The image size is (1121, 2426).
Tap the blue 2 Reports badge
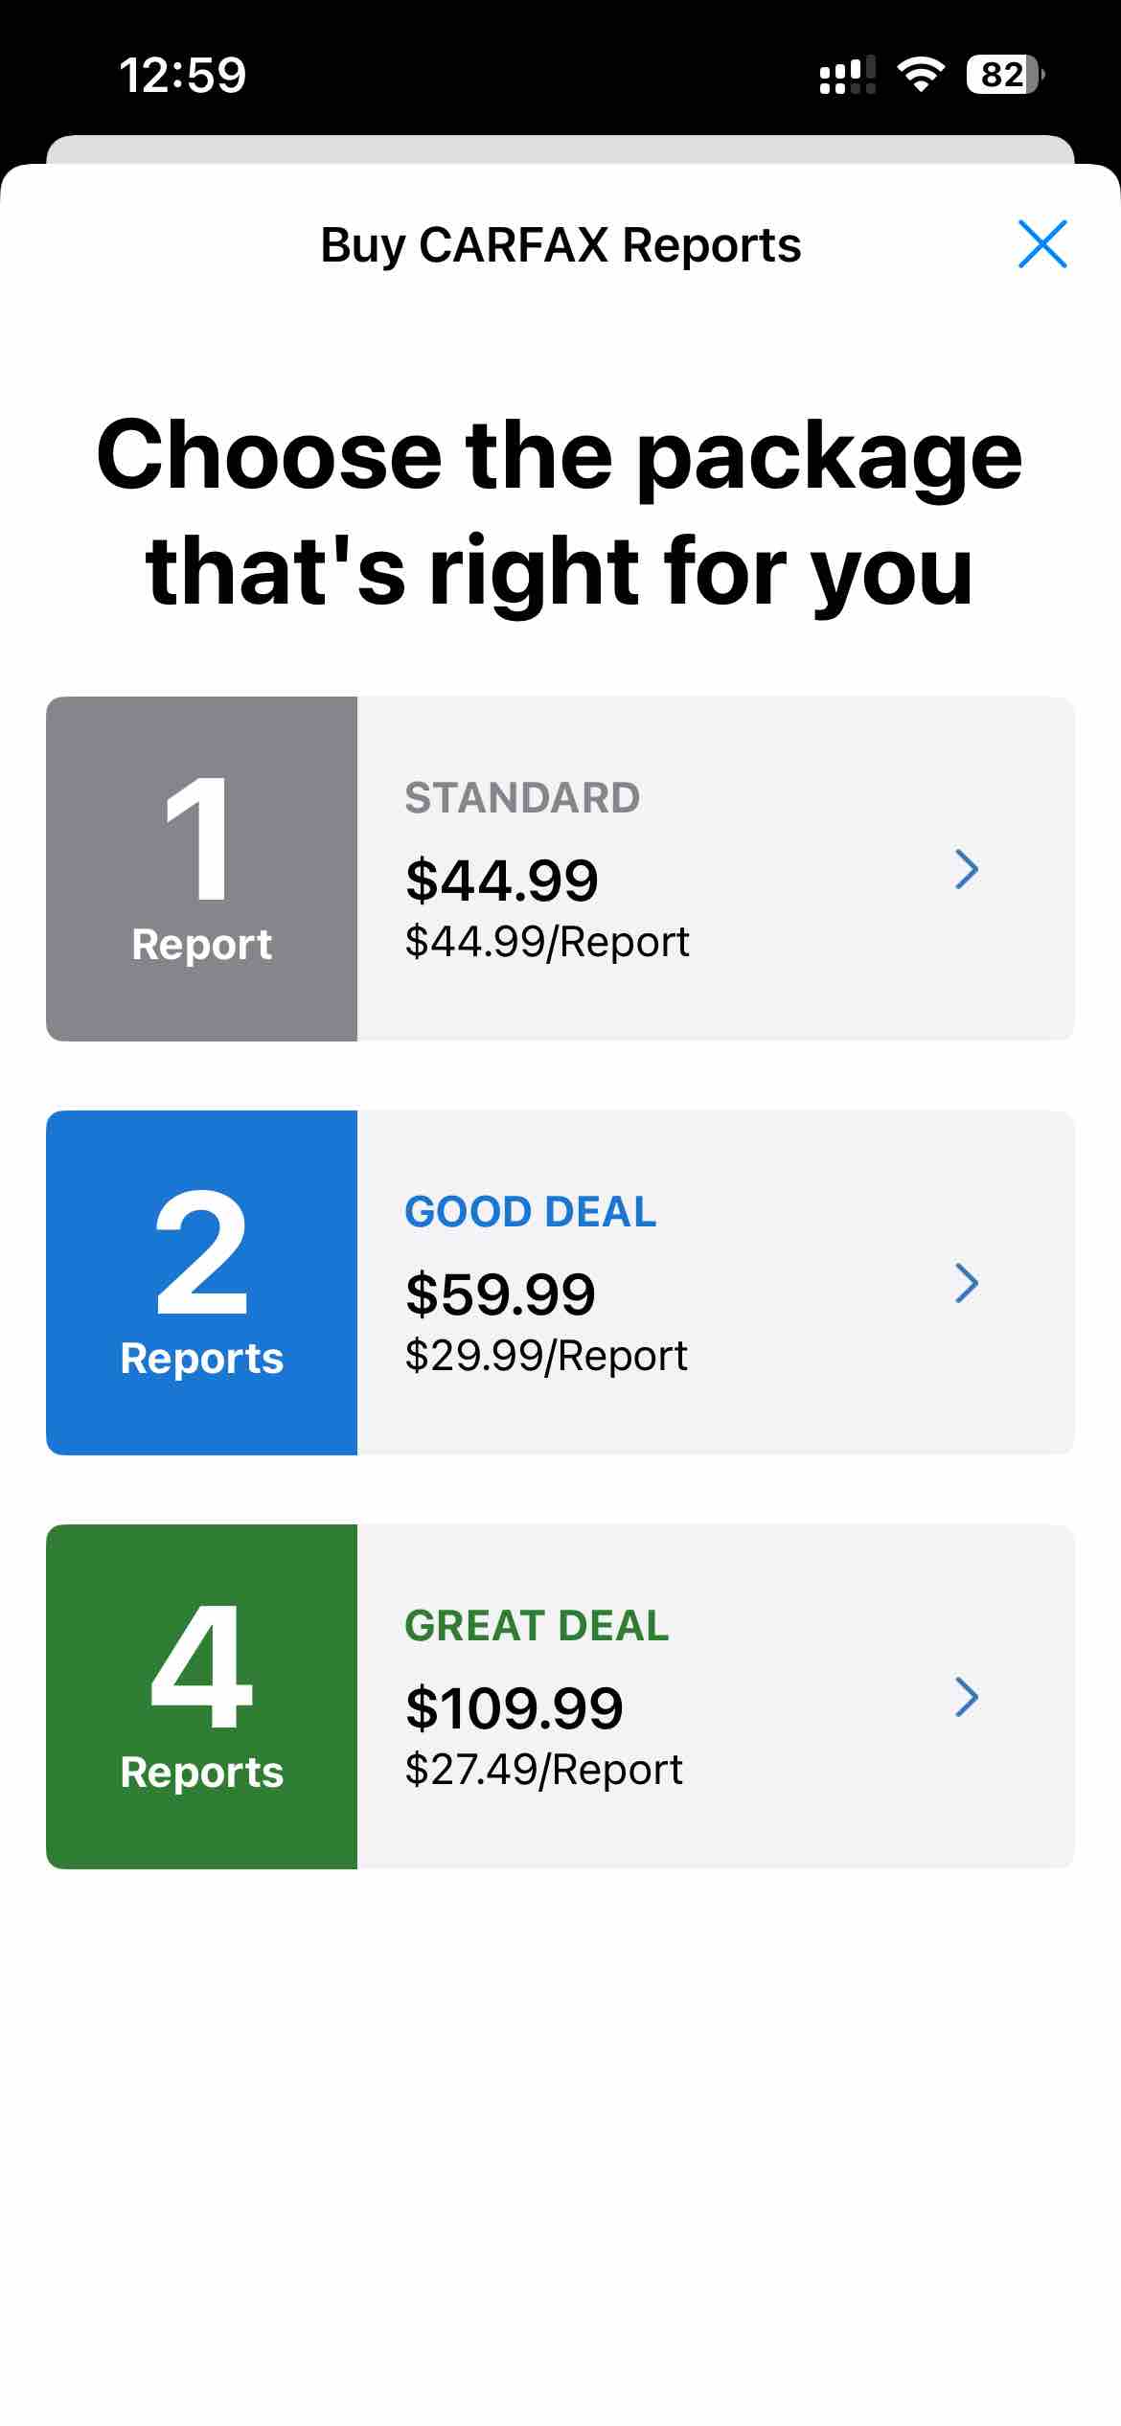(x=201, y=1281)
